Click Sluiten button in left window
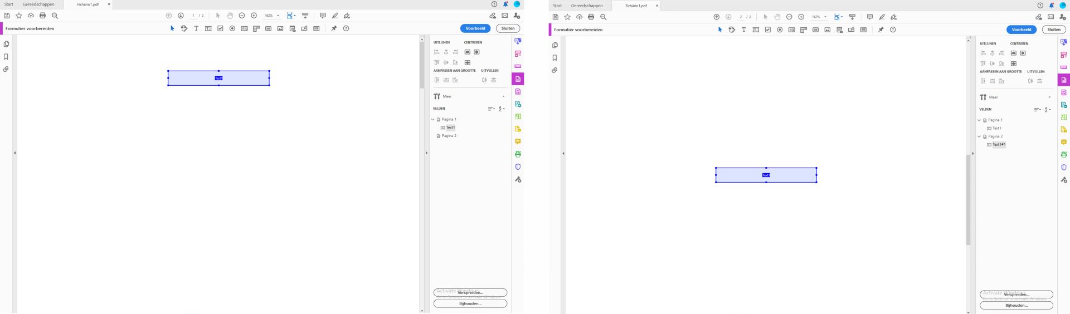This screenshot has width=1070, height=314. [x=508, y=28]
